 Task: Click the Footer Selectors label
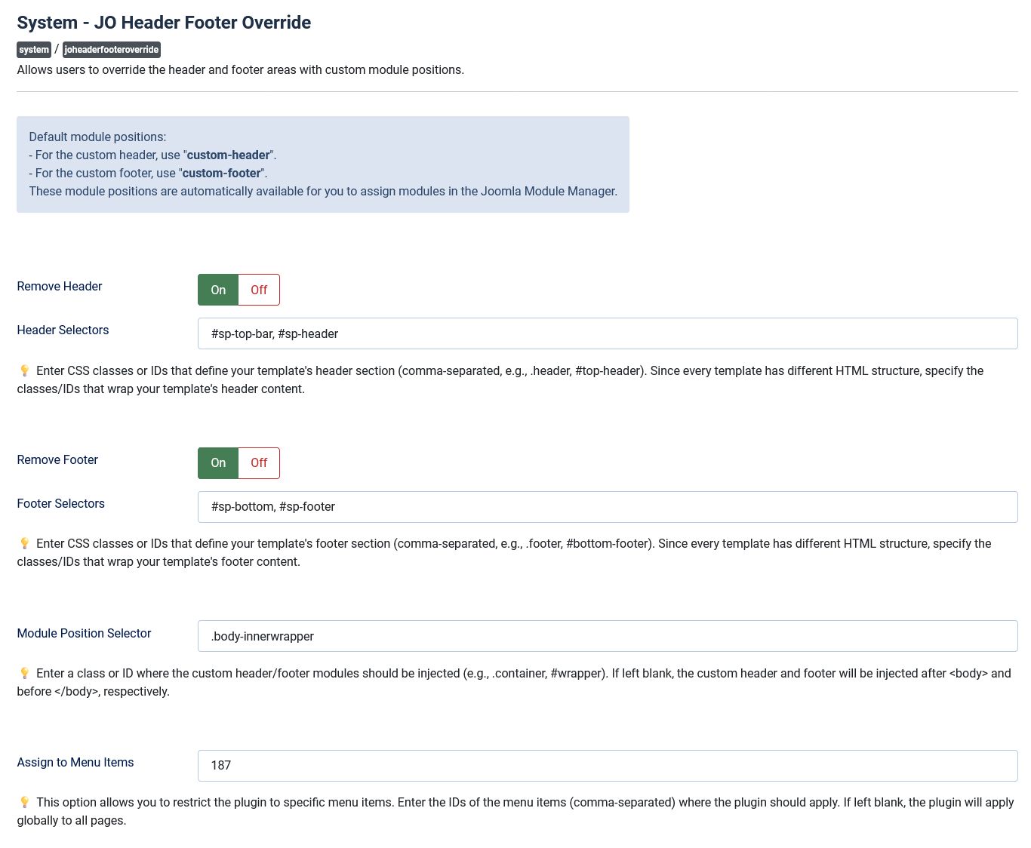60,503
